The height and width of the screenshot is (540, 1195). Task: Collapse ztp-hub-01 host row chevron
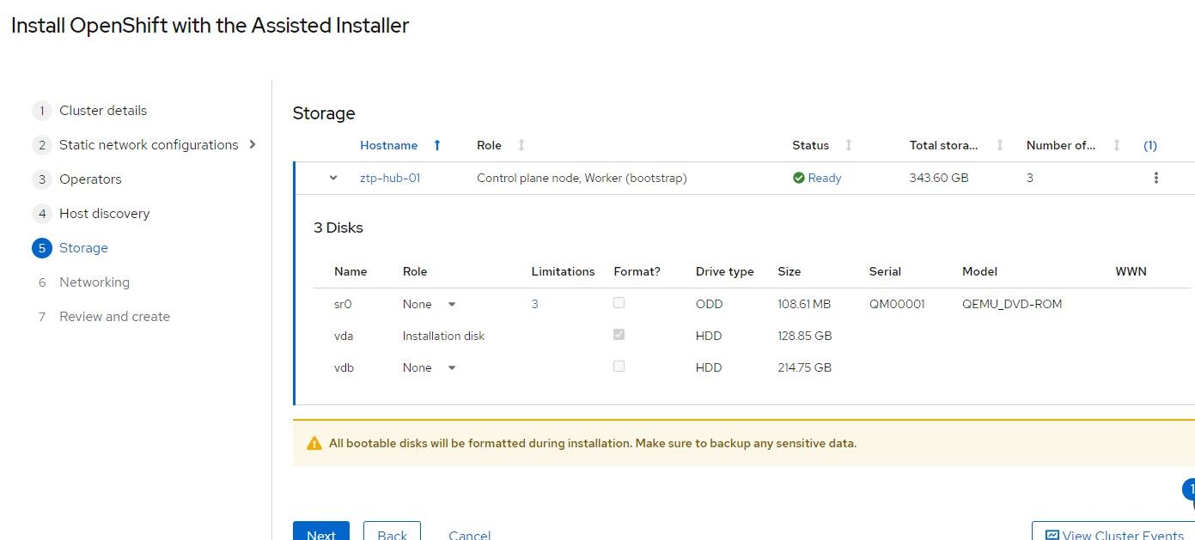click(x=333, y=178)
